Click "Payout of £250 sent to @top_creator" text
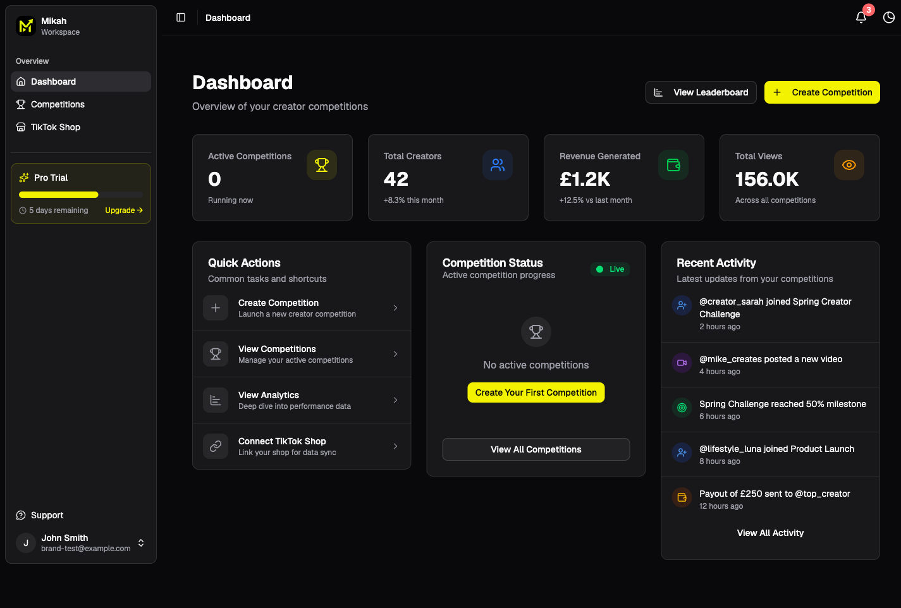 [775, 494]
